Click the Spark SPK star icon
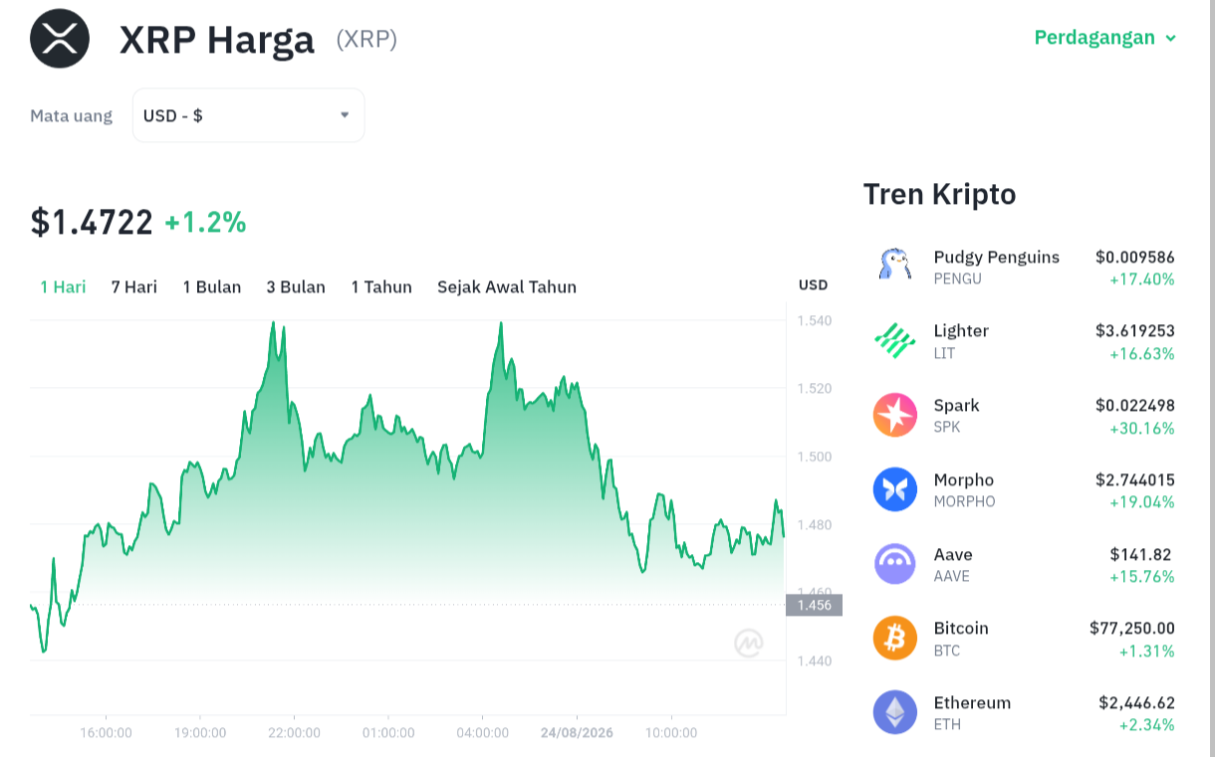The image size is (1215, 757). (894, 415)
